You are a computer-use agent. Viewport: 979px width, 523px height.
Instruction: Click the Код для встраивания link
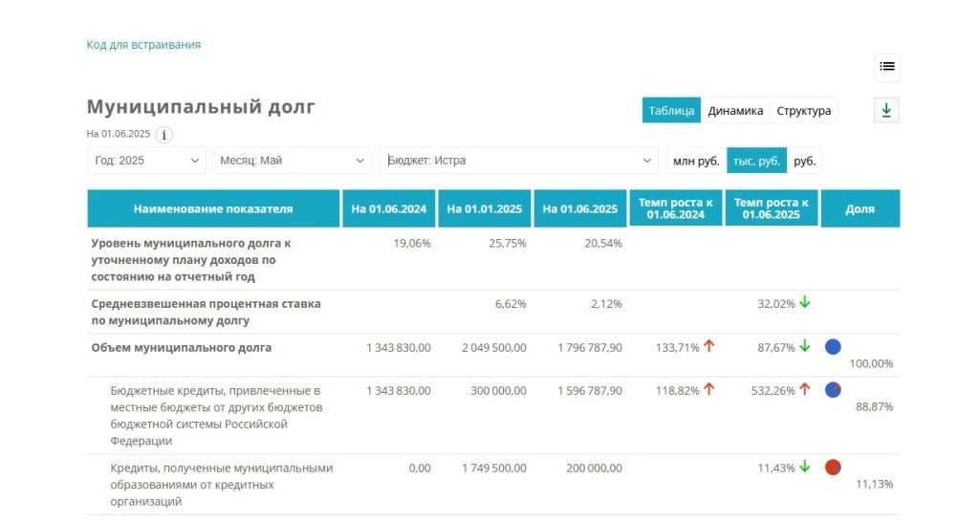coord(143,45)
